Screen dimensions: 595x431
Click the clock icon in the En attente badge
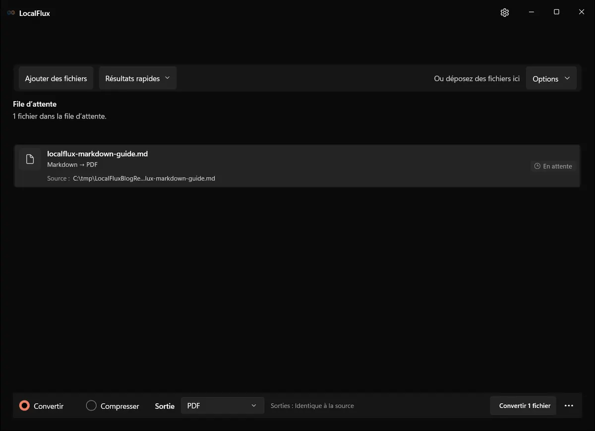pyautogui.click(x=537, y=166)
